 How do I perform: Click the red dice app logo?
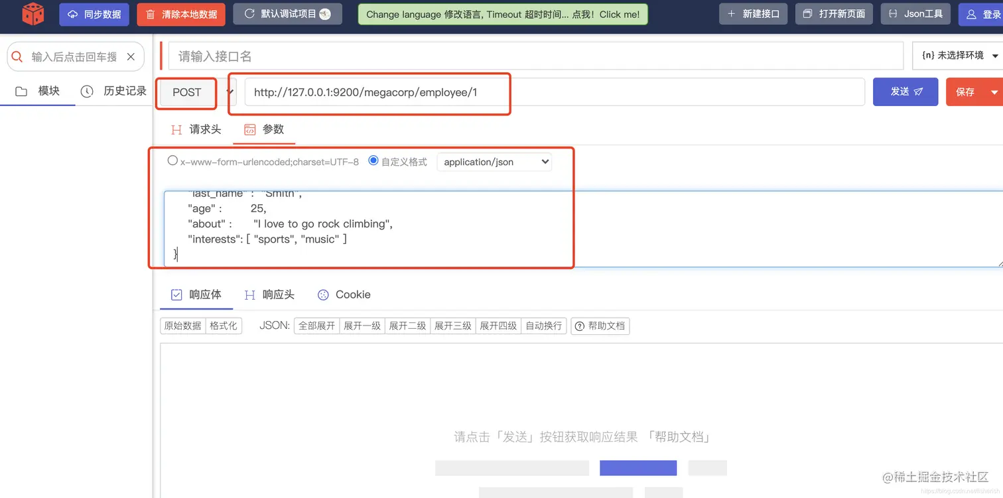coord(33,14)
